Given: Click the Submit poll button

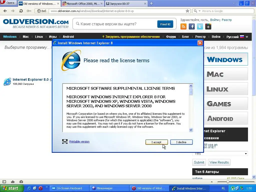Looking at the screenshot, I should 199,162.
